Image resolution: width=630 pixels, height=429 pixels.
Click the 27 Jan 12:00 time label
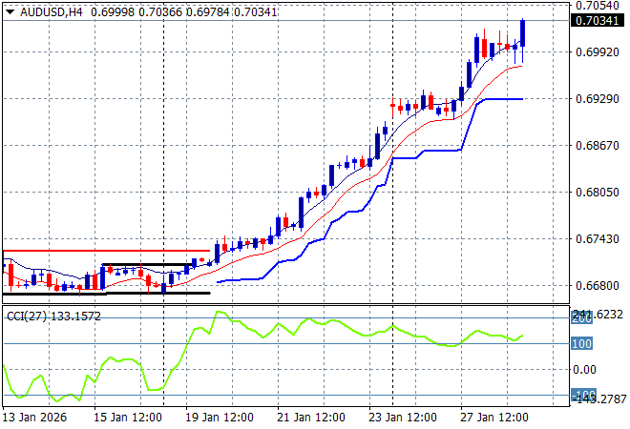pos(495,417)
